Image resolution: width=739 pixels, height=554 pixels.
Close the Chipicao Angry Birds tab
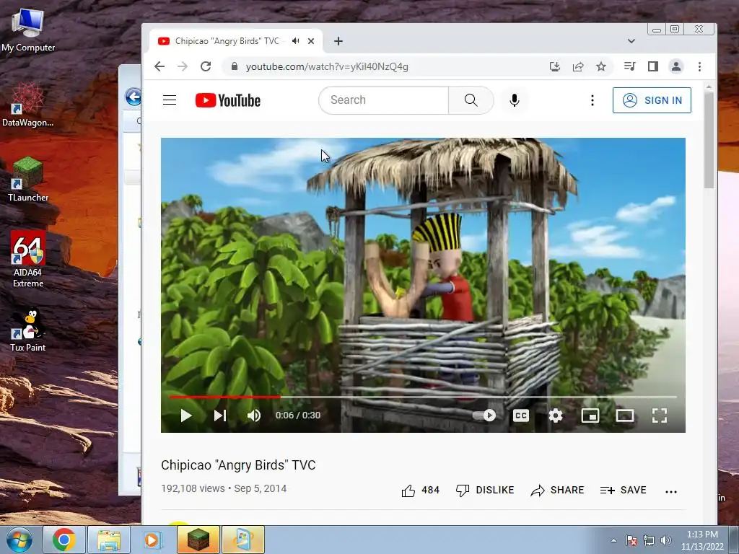click(x=311, y=41)
